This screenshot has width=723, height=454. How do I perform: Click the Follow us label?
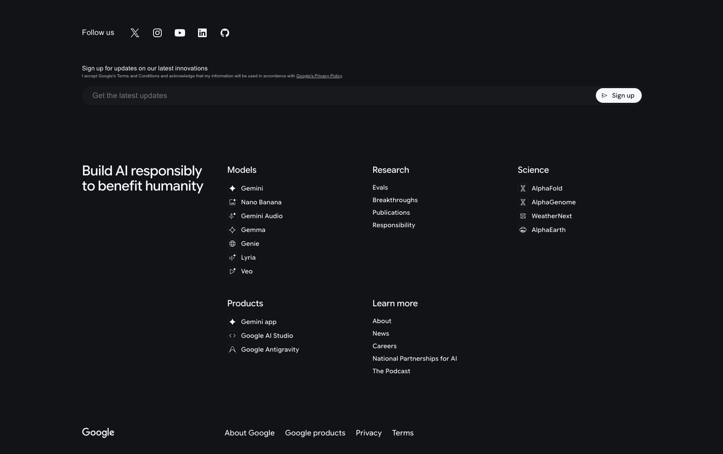[98, 32]
